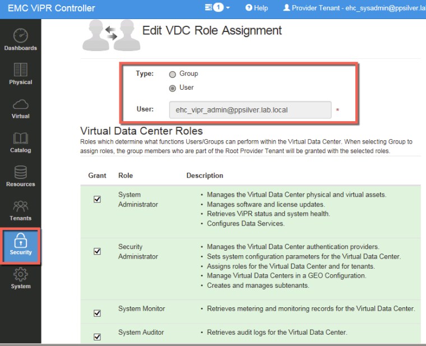Viewport: 426px width, 346px height.
Task: Click the EMC ViPR Controller title
Action: coord(51,8)
